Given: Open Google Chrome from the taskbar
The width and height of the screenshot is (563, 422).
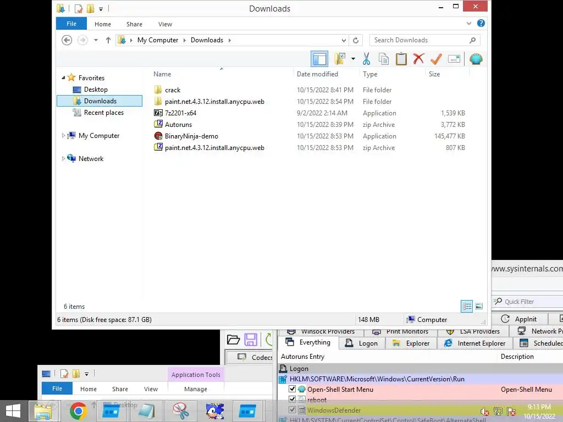Looking at the screenshot, I should [x=78, y=411].
